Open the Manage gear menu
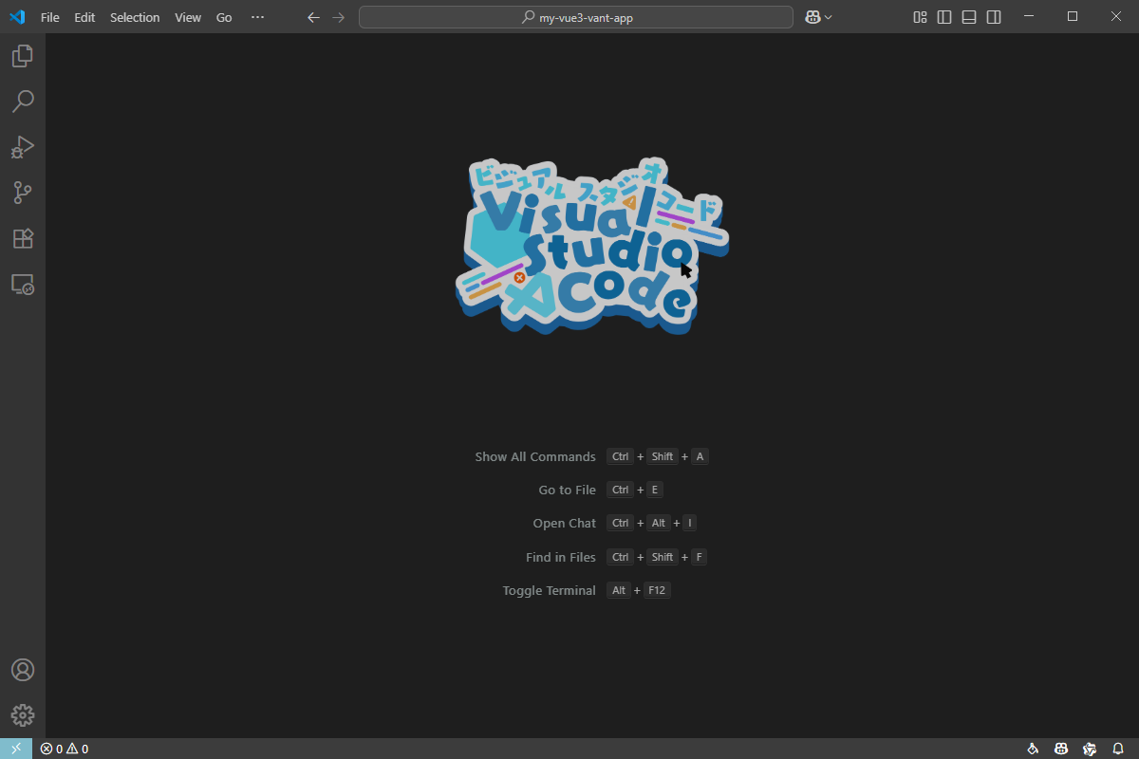 pos(23,715)
